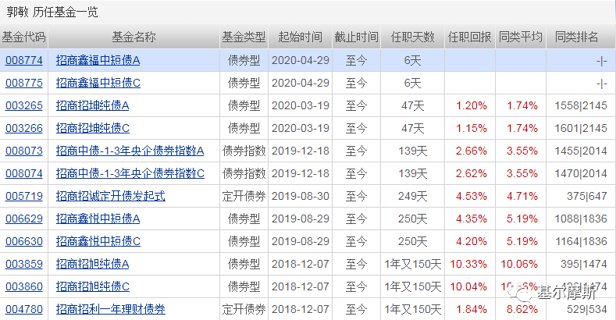Image resolution: width=616 pixels, height=320 pixels.
Task: Select tenure return 10.04% cell
Action: 468,286
